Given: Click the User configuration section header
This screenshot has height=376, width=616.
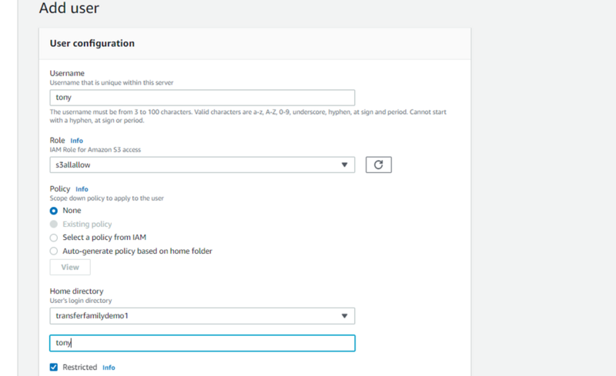Looking at the screenshot, I should pyautogui.click(x=92, y=43).
